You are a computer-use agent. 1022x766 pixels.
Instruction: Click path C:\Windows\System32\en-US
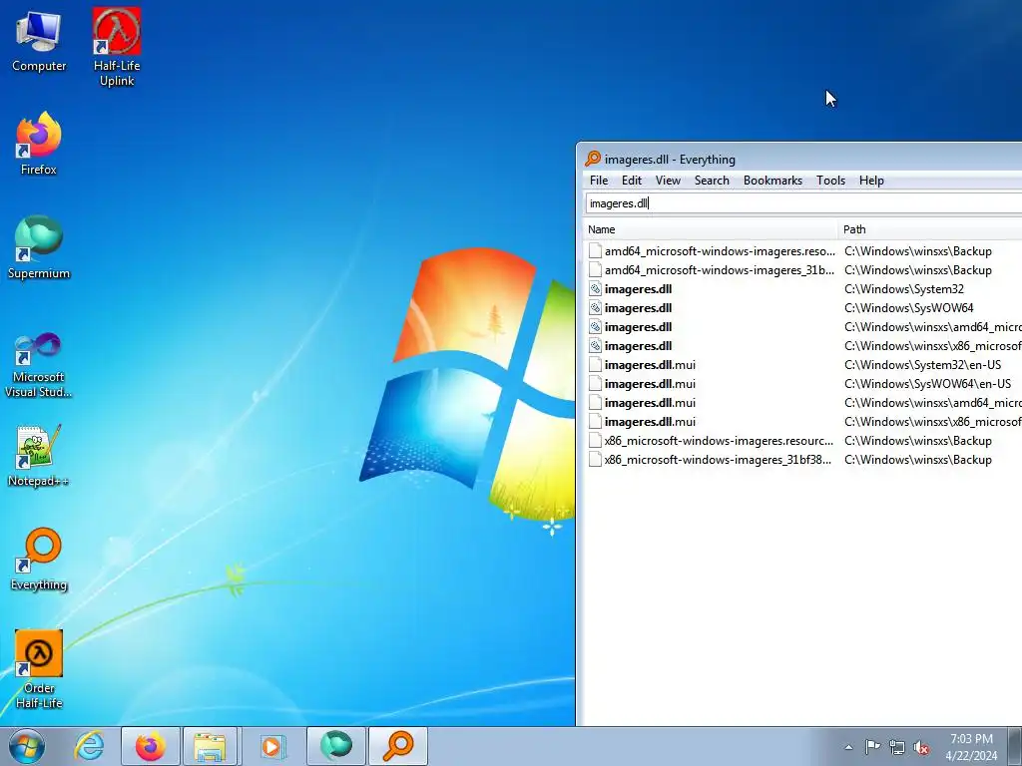coord(922,365)
